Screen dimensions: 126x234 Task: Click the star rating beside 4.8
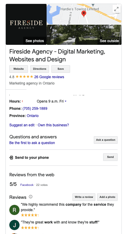tap(24, 77)
